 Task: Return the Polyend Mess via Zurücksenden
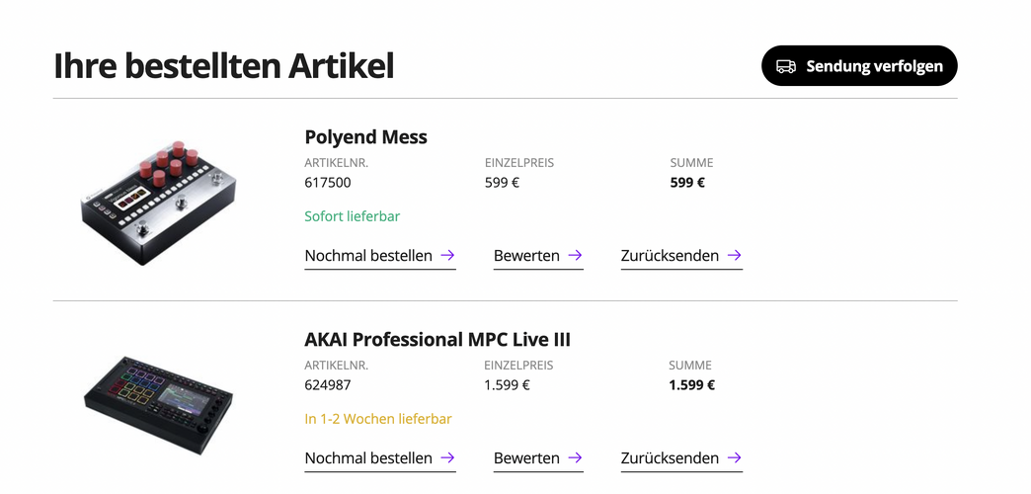670,256
